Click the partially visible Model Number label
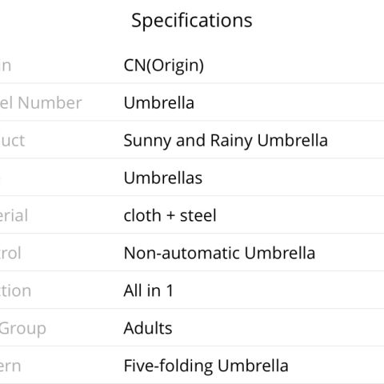Viewport: 384px width, 384px height. (41, 102)
